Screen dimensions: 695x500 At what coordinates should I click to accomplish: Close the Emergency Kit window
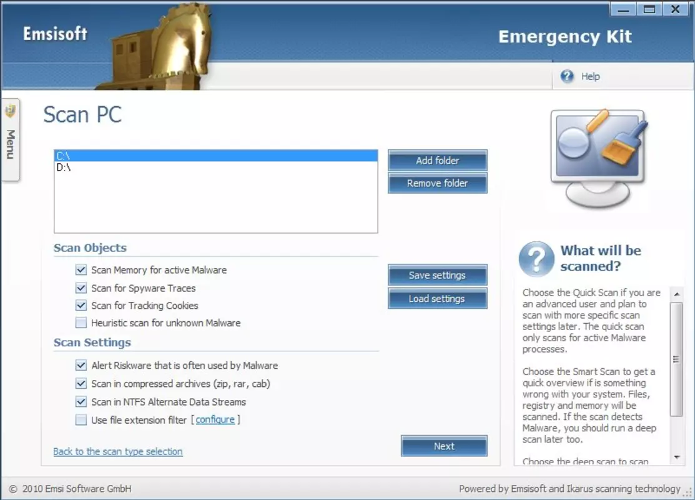point(676,9)
